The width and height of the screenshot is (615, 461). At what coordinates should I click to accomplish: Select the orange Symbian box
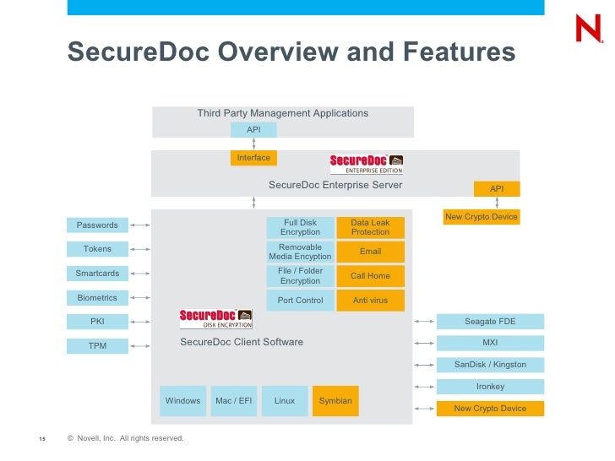(x=335, y=400)
